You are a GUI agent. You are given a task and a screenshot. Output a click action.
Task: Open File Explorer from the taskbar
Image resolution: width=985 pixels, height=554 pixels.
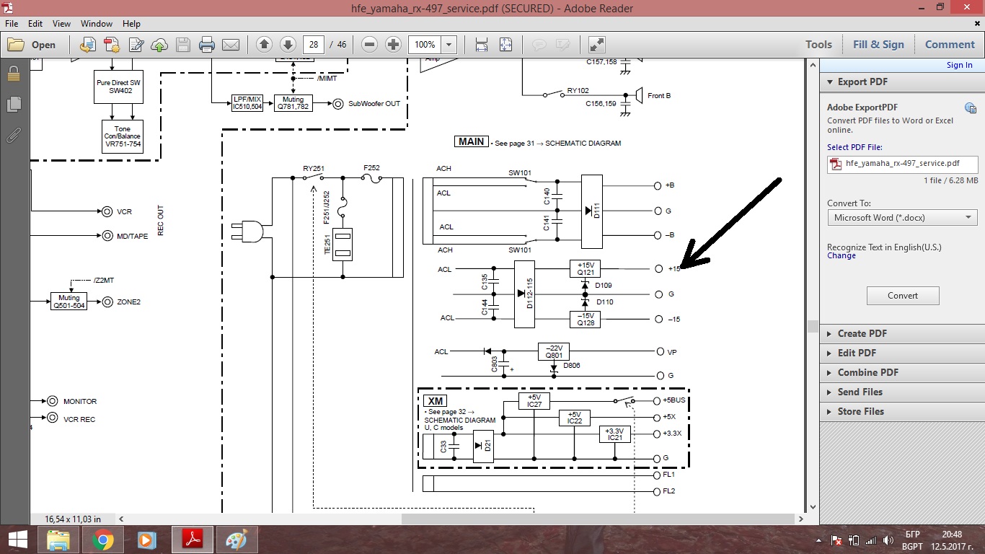(x=58, y=540)
